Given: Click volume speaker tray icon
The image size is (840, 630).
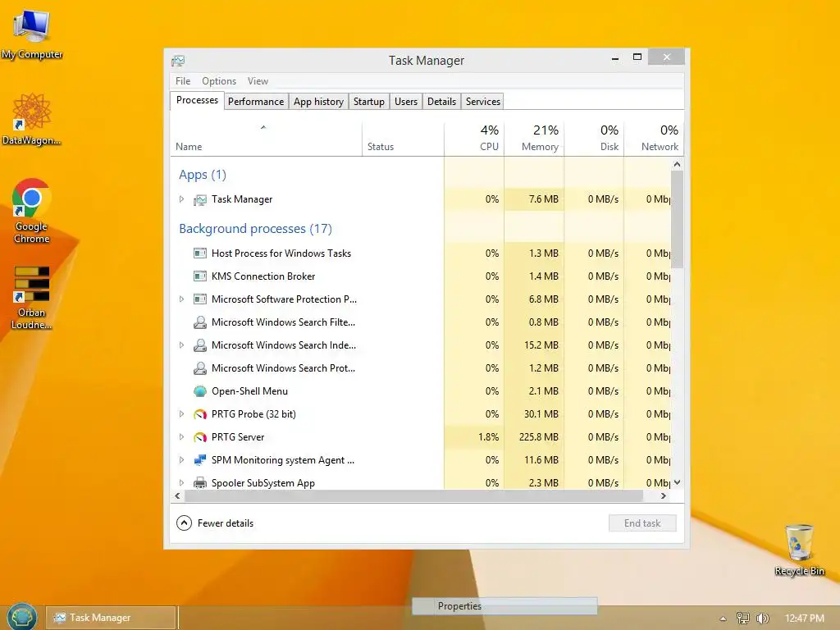Looking at the screenshot, I should point(762,619).
